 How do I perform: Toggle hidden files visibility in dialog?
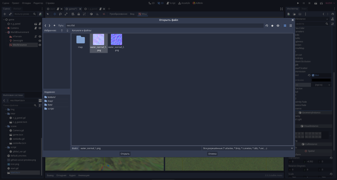(x=278, y=26)
